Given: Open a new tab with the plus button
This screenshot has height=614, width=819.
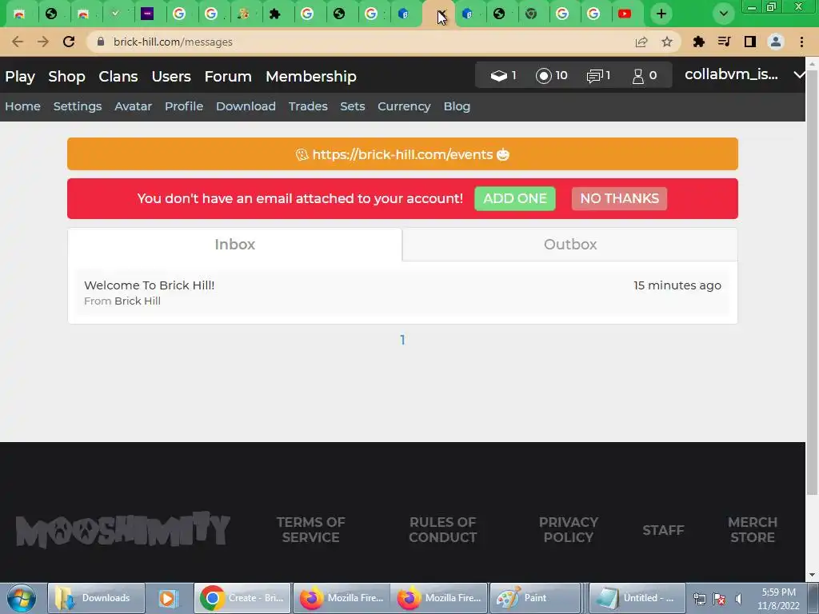Looking at the screenshot, I should click(x=661, y=14).
